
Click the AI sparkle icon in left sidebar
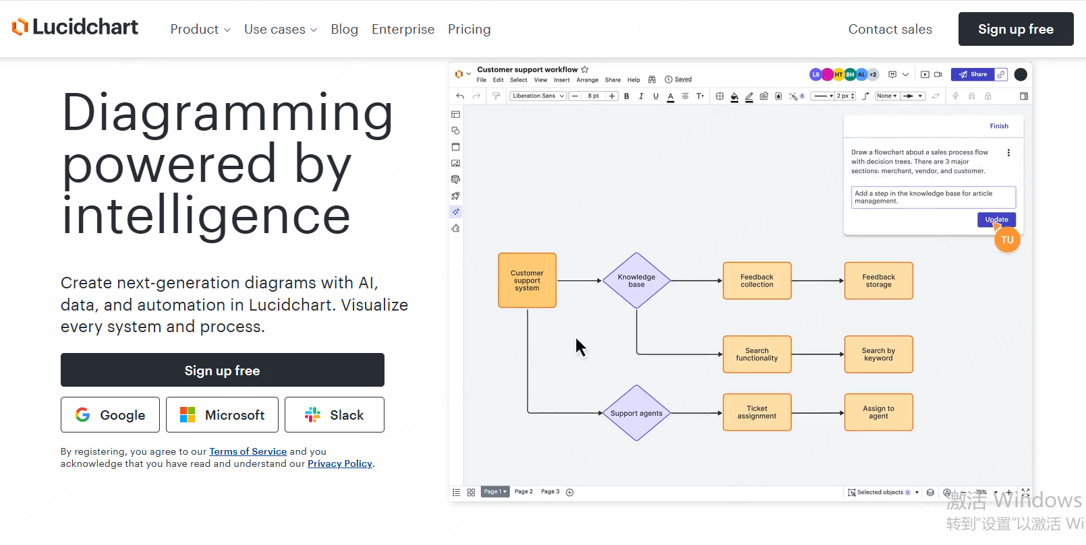tap(456, 212)
